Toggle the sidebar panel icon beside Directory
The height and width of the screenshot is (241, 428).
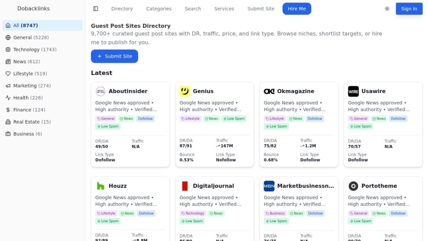(x=96, y=9)
